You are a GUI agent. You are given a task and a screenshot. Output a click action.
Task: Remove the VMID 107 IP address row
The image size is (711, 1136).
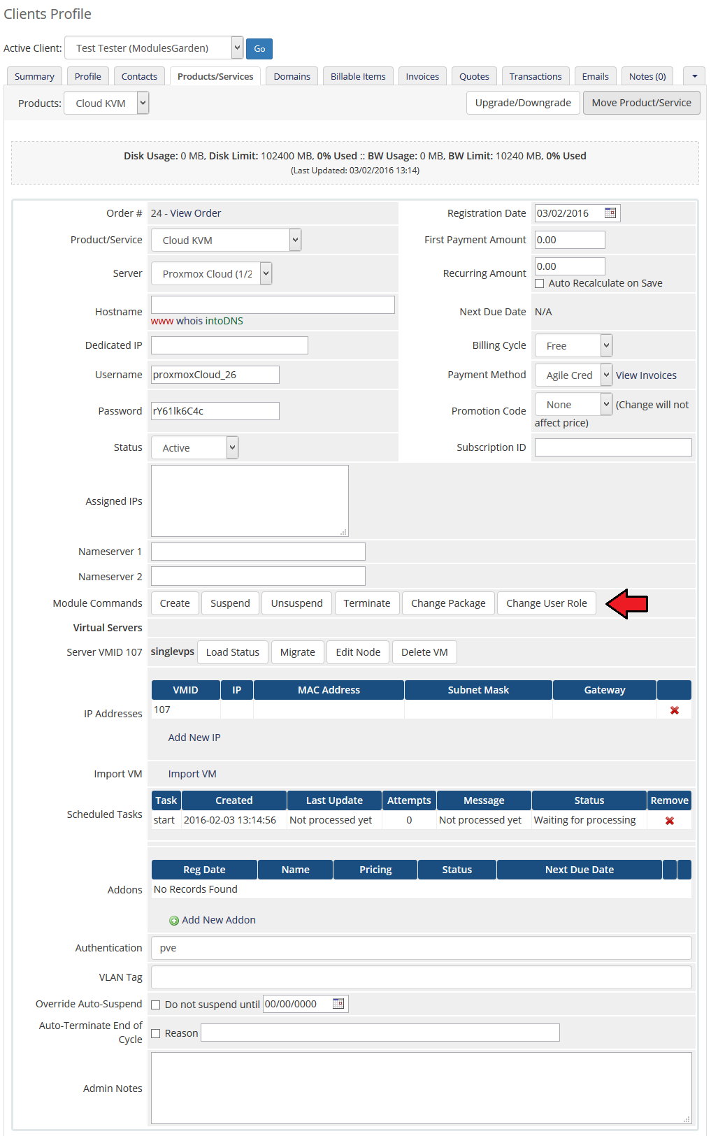pyautogui.click(x=675, y=710)
